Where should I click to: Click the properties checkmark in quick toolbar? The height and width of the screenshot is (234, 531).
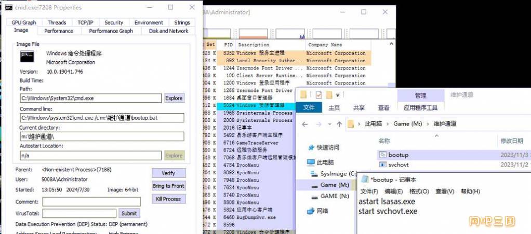click(x=318, y=95)
